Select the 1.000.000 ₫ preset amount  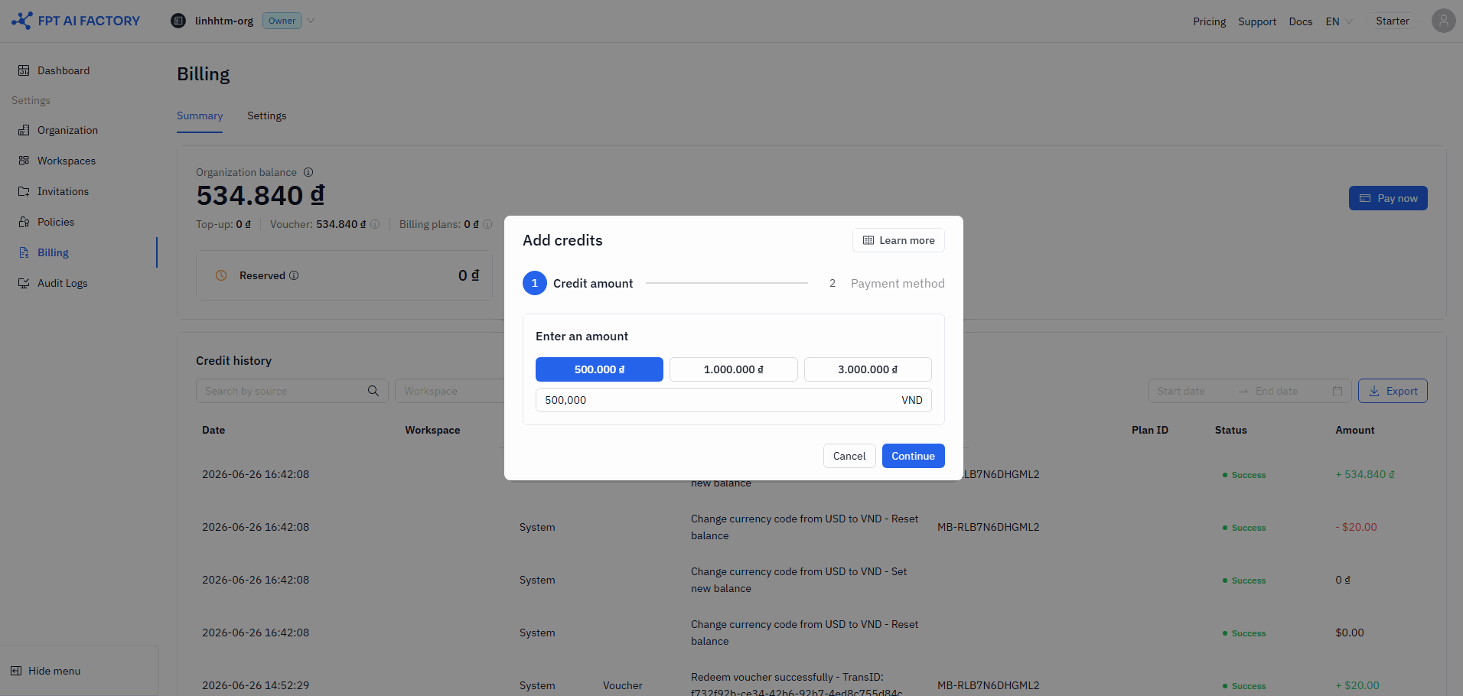coord(734,369)
